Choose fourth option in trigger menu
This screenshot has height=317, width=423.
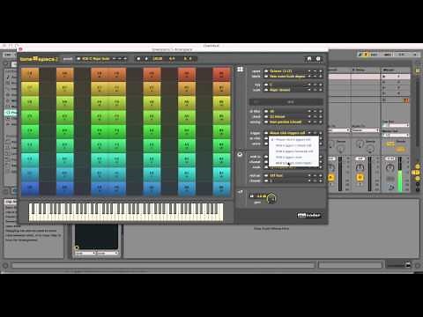point(293,158)
